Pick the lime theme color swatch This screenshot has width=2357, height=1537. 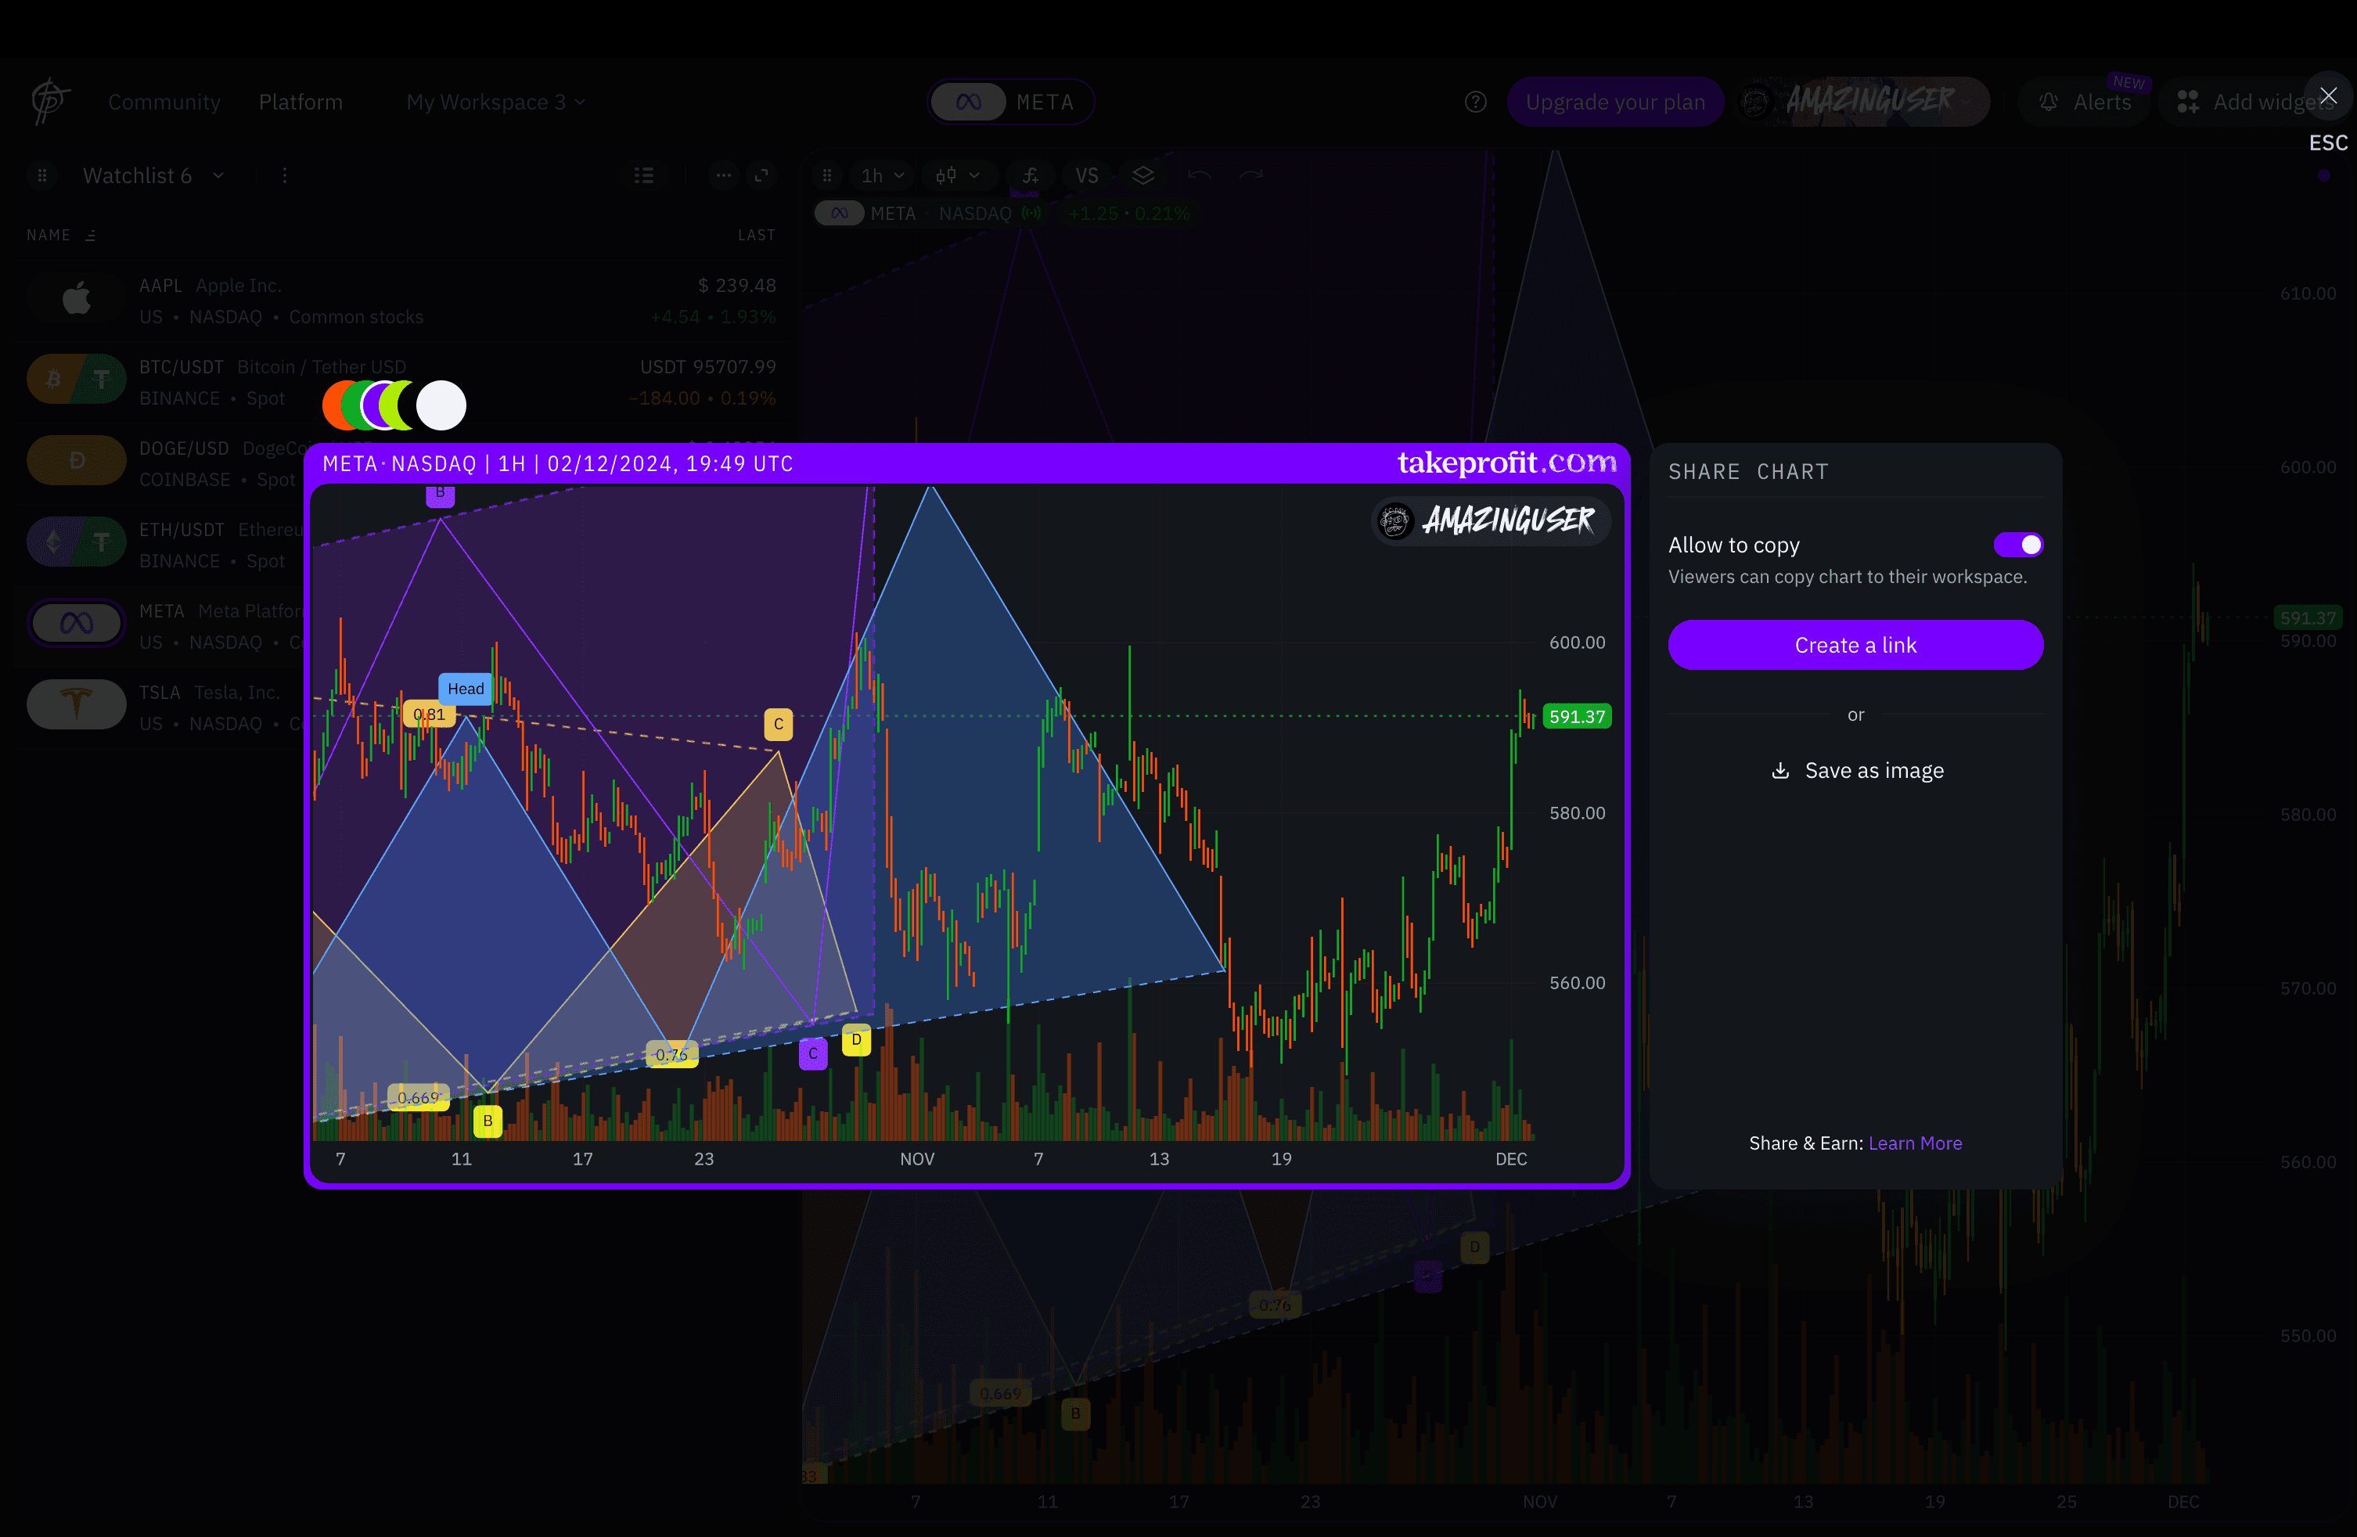tap(390, 405)
